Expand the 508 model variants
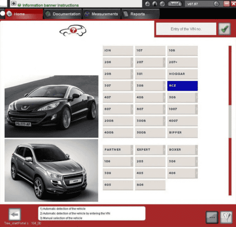 tap(197, 98)
